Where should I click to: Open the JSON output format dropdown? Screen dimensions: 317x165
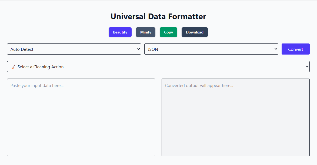pyautogui.click(x=211, y=49)
